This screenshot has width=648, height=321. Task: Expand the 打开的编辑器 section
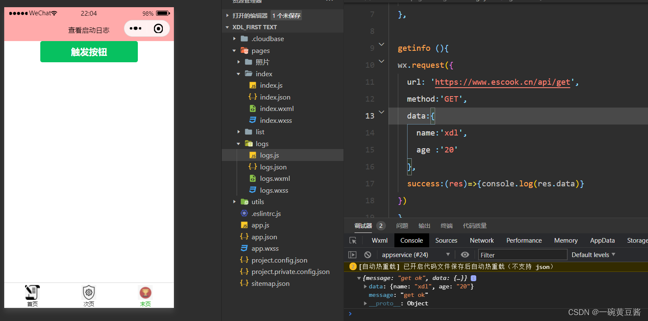click(x=228, y=16)
